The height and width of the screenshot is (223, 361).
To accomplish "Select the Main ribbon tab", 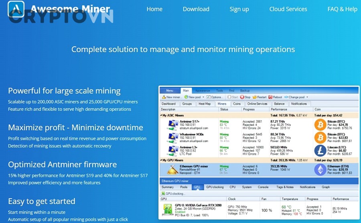I will click(186, 91).
